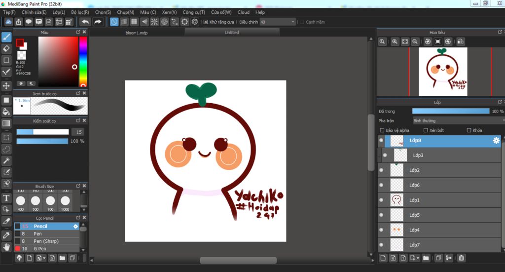Choose brush size preset 1000
The height and width of the screenshot is (272, 505).
click(x=65, y=202)
